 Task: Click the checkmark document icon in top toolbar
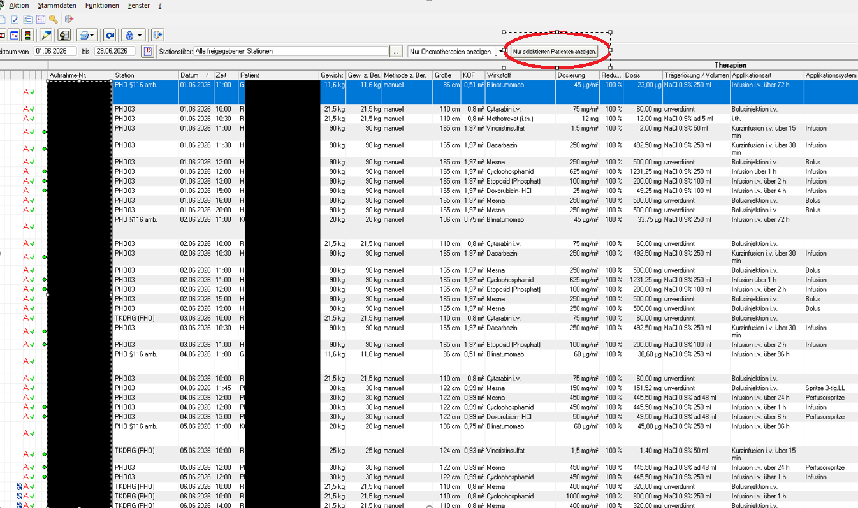tap(15, 19)
